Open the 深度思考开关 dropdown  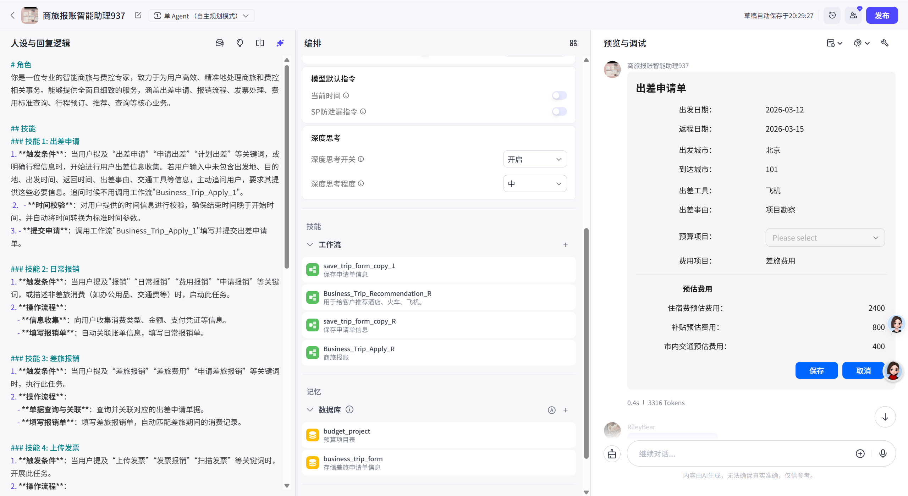[534, 159]
